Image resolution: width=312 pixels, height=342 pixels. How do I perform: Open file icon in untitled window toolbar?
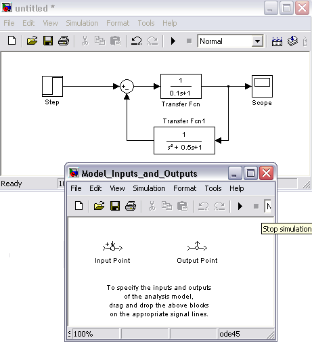pyautogui.click(x=32, y=41)
